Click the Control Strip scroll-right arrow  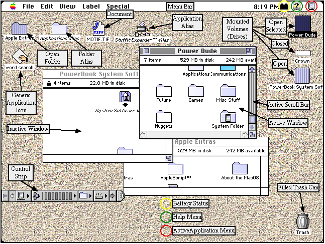pos(113,195)
